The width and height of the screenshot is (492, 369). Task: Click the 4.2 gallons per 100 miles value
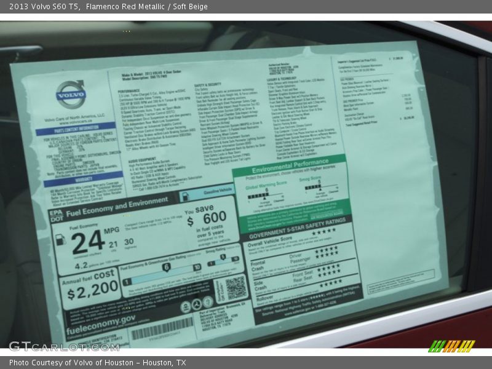[81, 266]
